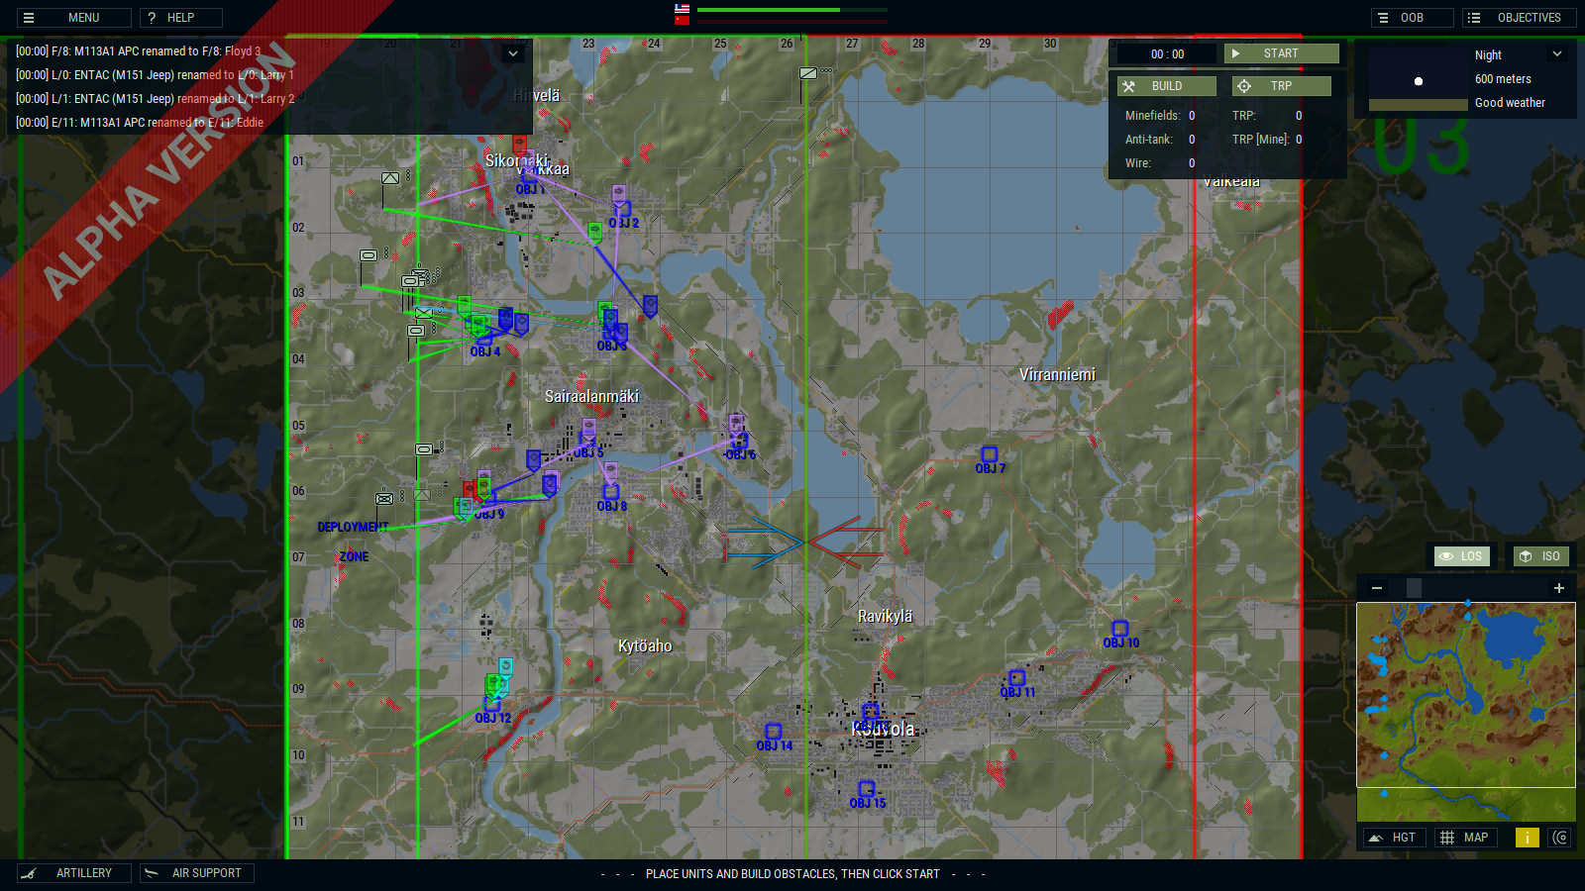Toggle the HGT height map overlay
Viewport: 1585px width, 891px height.
point(1394,838)
